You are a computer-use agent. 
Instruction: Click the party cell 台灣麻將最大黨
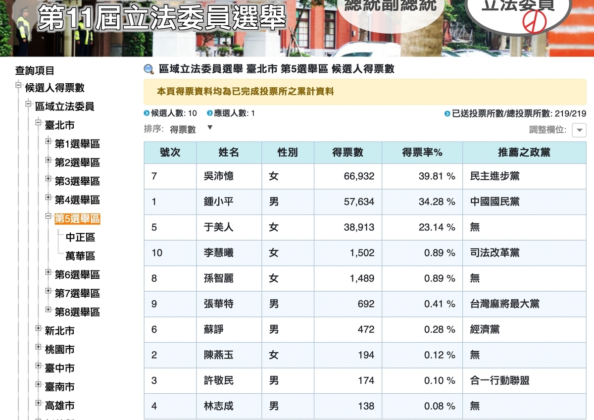(x=505, y=304)
